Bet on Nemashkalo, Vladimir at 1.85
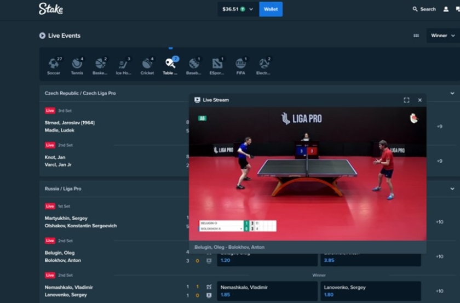460x303 pixels. pos(267,291)
